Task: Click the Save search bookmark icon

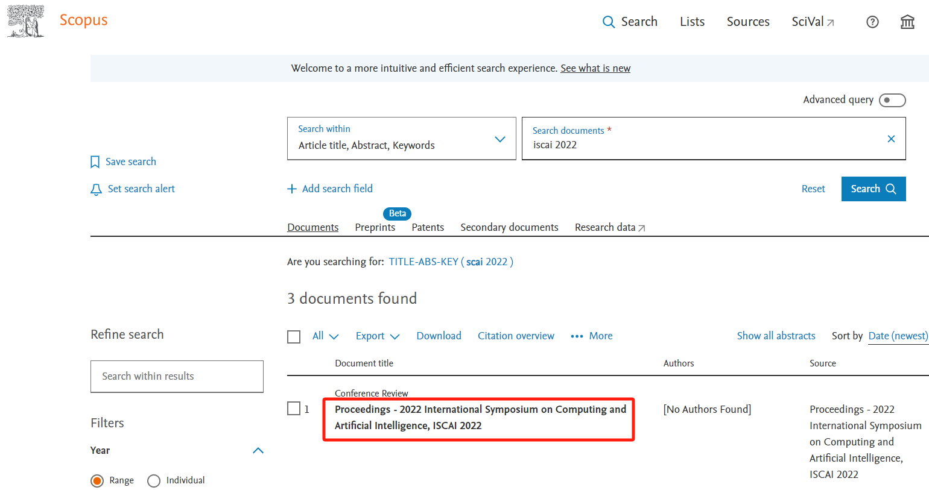Action: coord(95,162)
